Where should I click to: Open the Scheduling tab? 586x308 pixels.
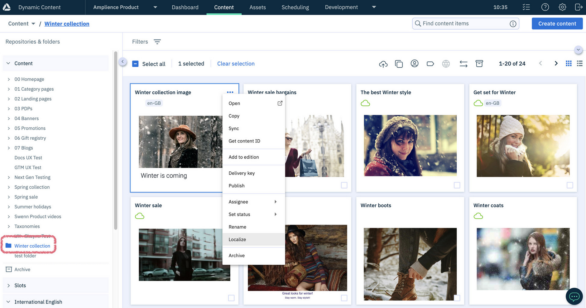(x=295, y=7)
